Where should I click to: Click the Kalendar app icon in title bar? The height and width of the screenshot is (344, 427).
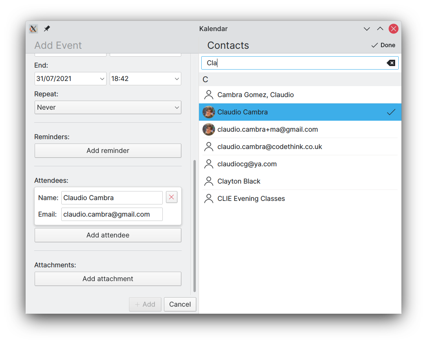(33, 29)
